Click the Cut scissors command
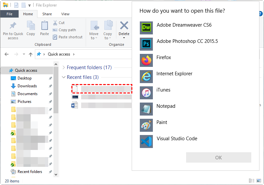 pos(59,23)
